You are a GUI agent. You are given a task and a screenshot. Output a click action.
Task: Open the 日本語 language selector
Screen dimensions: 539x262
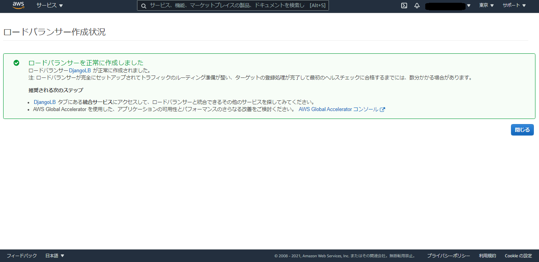coord(54,255)
